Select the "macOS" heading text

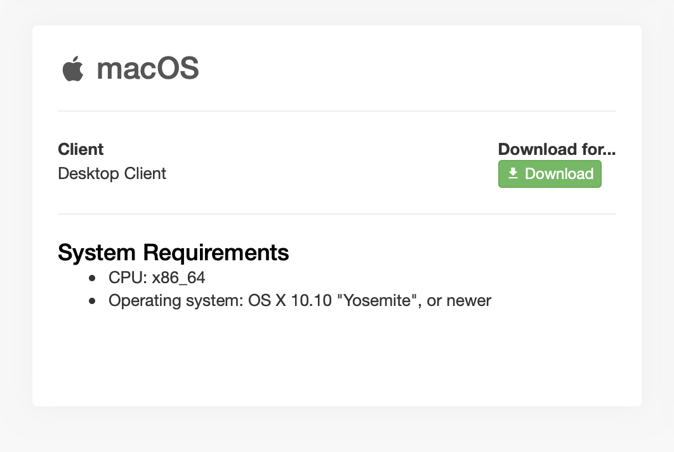click(148, 69)
